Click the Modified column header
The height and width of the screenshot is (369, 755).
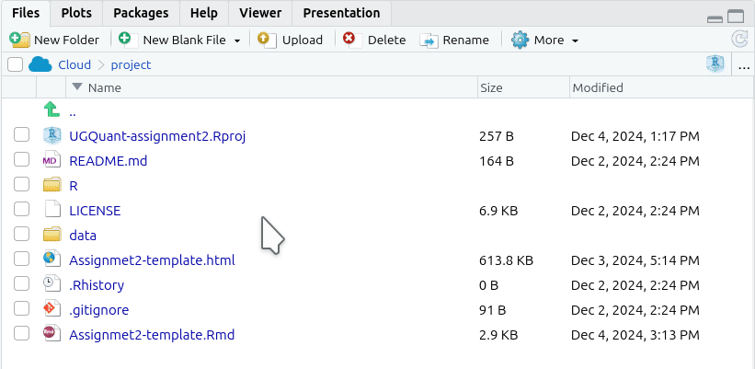point(598,87)
